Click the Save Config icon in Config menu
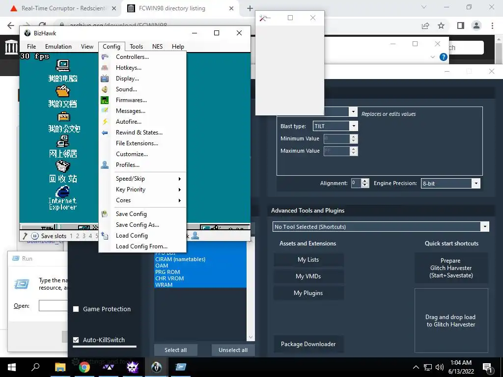Screen dimensions: 503x377 [x=105, y=214]
